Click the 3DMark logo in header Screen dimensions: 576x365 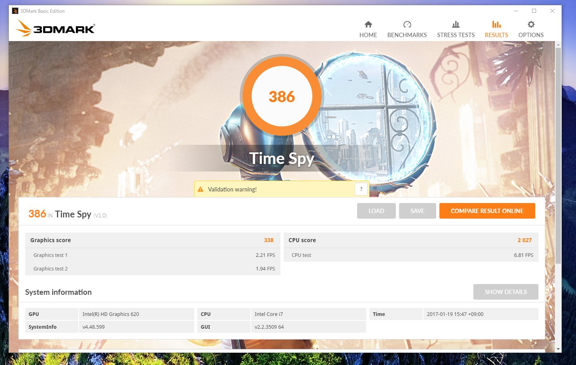[56, 28]
